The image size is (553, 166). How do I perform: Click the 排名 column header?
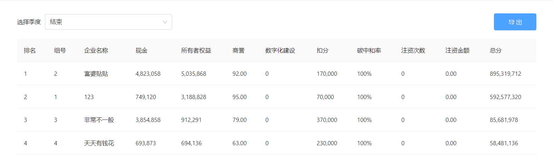pyautogui.click(x=30, y=50)
